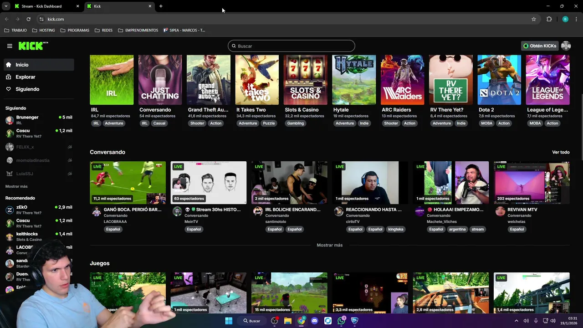This screenshot has height=328, width=583.
Task: Bookmark this page with the star icon
Action: click(534, 19)
